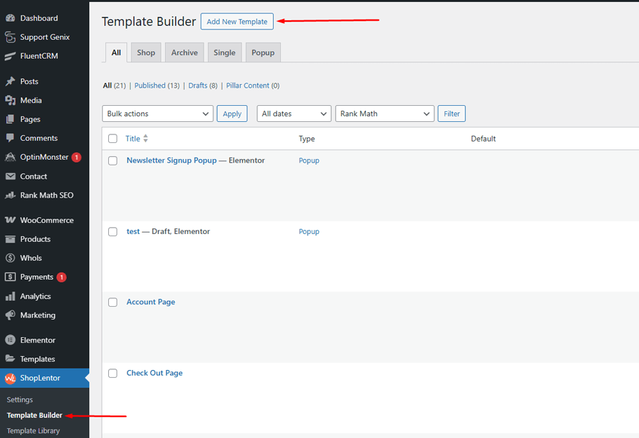Open the Bulk actions dropdown
This screenshot has width=639, height=438.
pyautogui.click(x=158, y=114)
